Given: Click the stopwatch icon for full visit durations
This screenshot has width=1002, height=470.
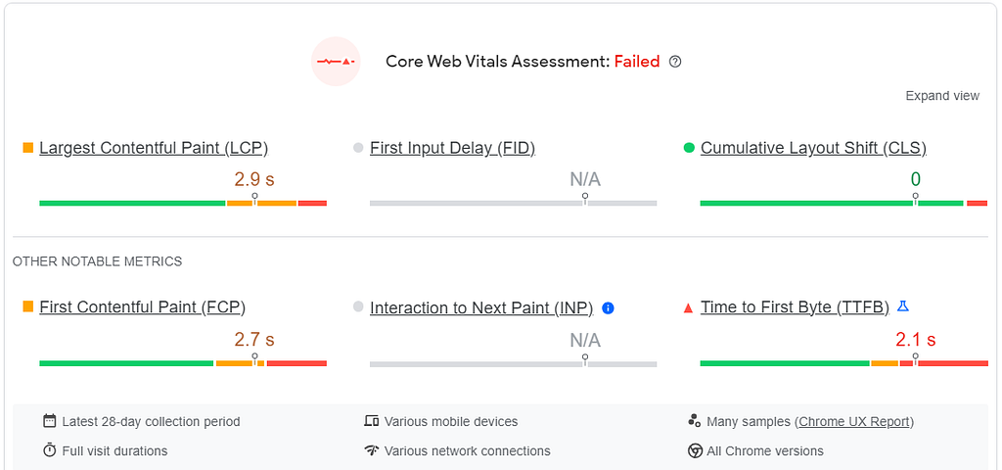Looking at the screenshot, I should point(50,450).
